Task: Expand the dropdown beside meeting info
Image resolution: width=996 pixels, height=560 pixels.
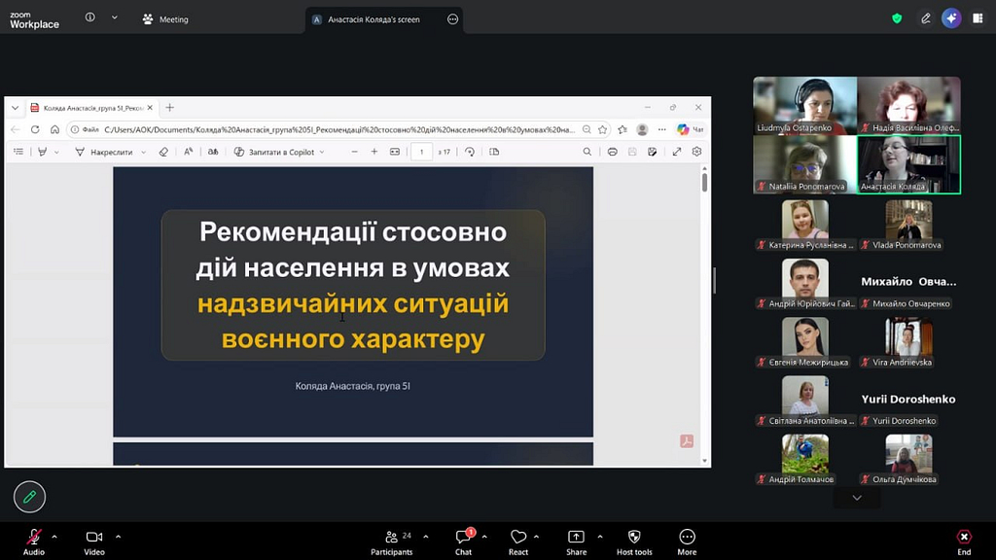Action: [x=115, y=17]
